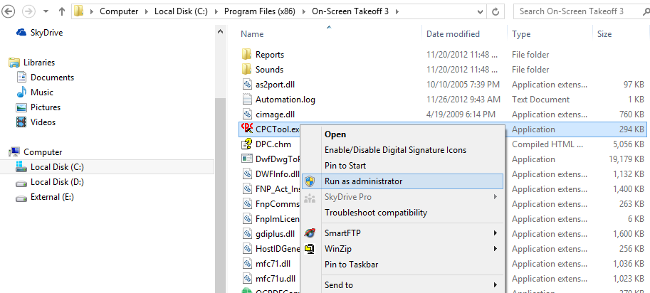Screen dimensions: 650x293
Task: Select the Sounds folder icon
Action: (246, 69)
